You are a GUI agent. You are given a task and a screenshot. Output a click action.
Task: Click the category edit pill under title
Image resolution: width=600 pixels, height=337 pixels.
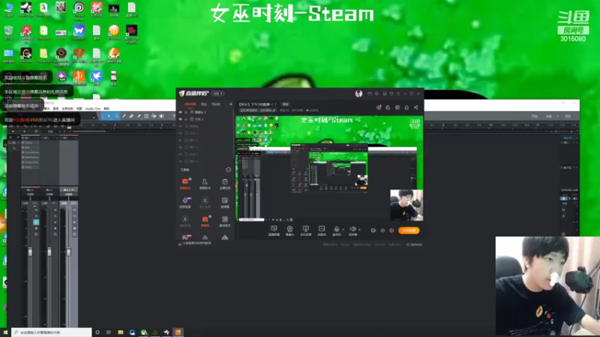tap(257, 110)
